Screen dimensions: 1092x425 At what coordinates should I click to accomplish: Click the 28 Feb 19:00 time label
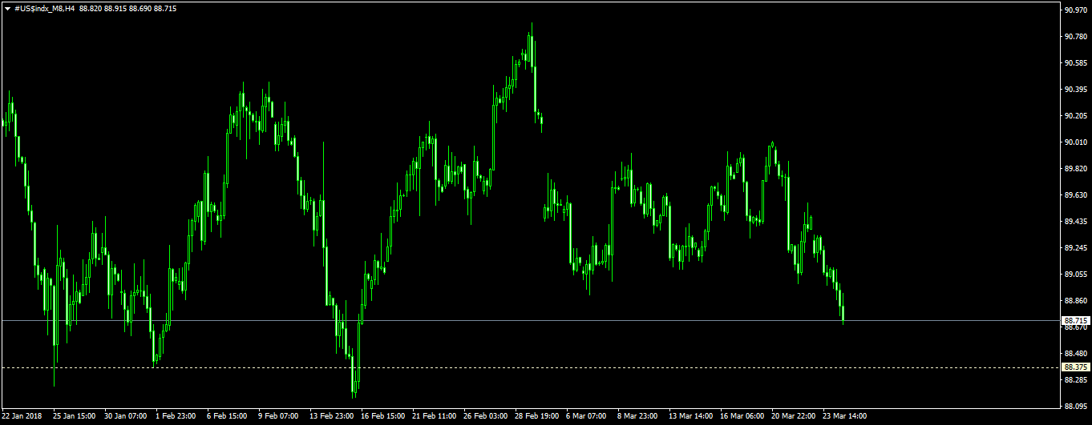tap(536, 416)
